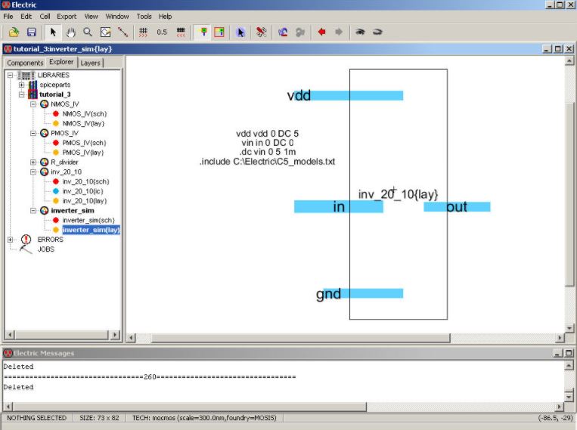
Task: Select the Pan hand tool
Action: click(x=71, y=32)
